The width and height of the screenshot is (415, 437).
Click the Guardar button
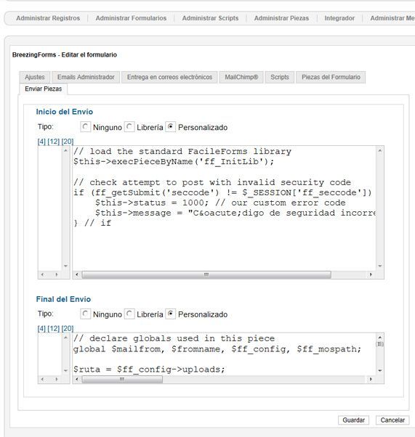(354, 420)
